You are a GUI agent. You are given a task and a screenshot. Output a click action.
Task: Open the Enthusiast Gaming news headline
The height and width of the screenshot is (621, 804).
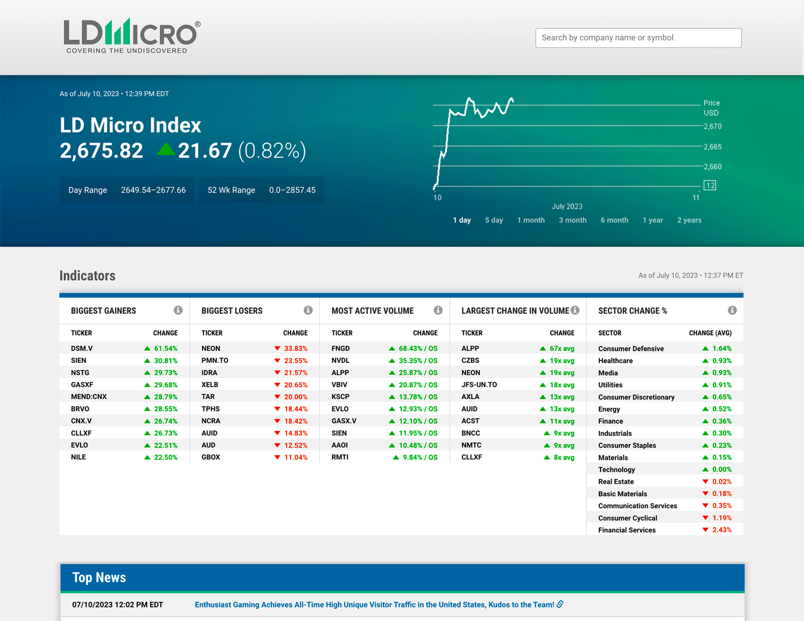pyautogui.click(x=374, y=605)
